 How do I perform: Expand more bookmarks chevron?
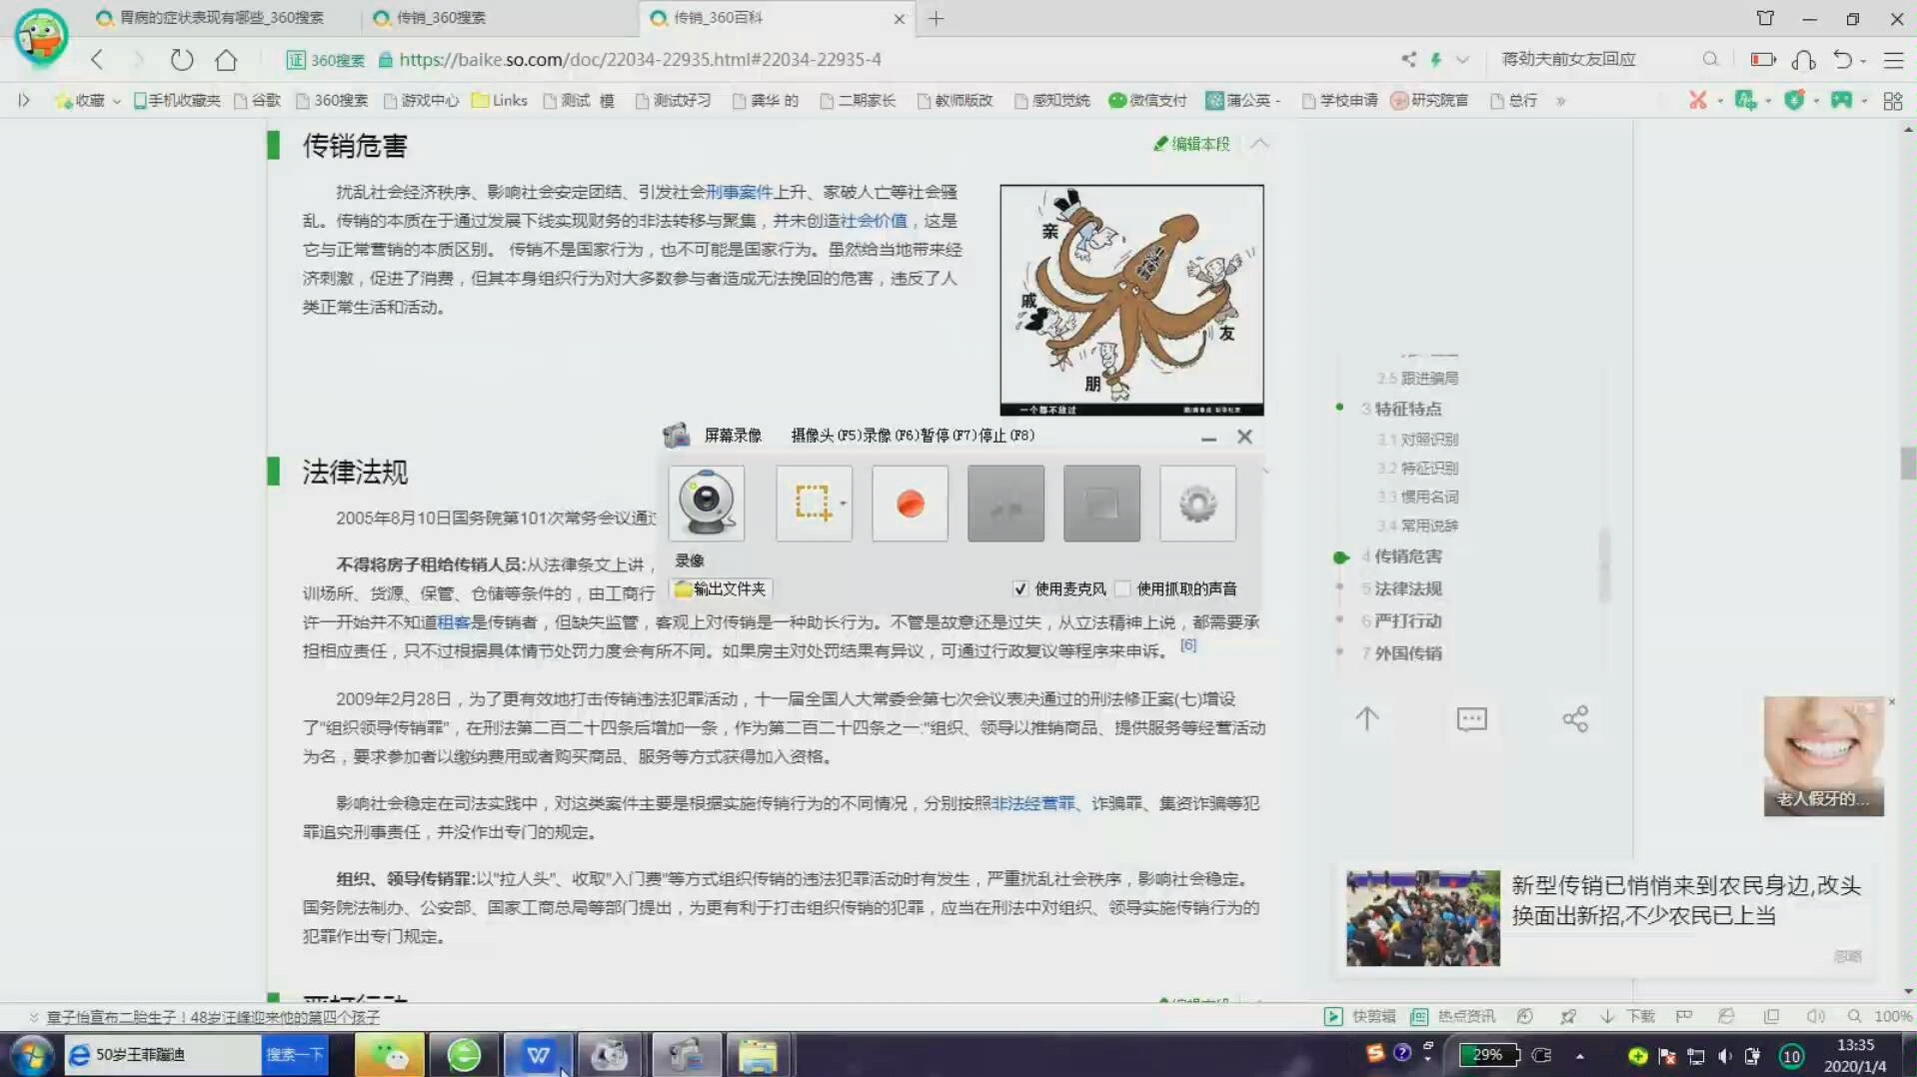pyautogui.click(x=1560, y=101)
